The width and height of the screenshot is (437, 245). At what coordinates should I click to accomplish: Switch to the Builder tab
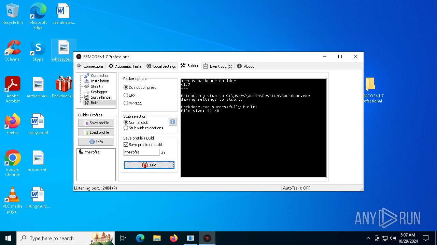point(189,66)
